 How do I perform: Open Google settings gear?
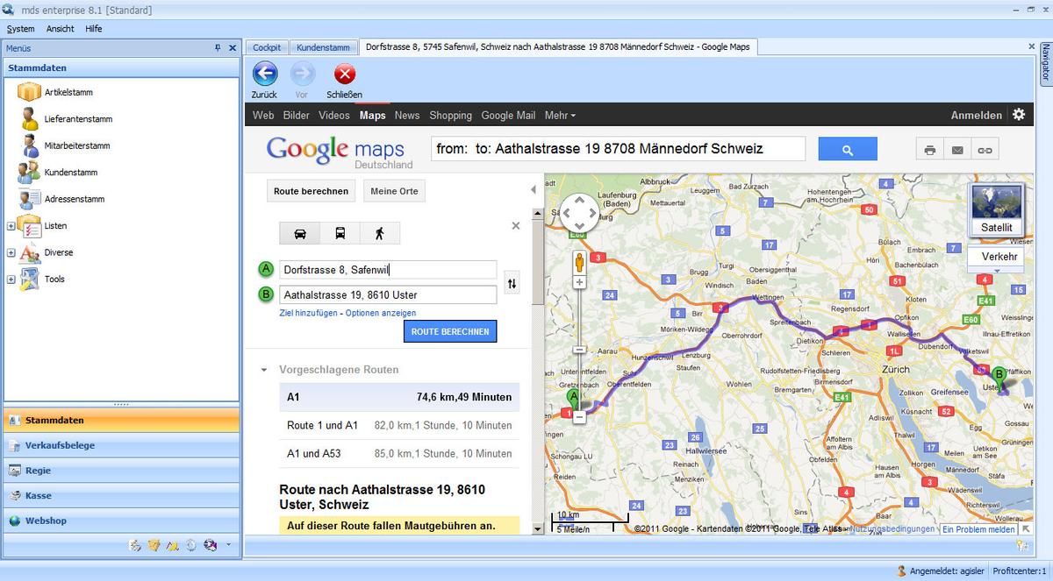1019,114
